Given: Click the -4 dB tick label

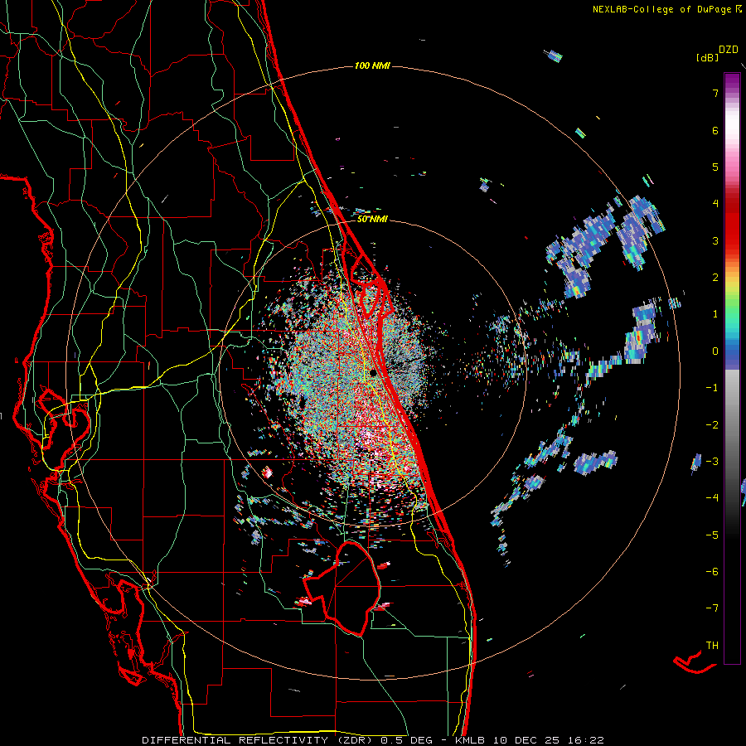Looking at the screenshot, I should [x=712, y=497].
